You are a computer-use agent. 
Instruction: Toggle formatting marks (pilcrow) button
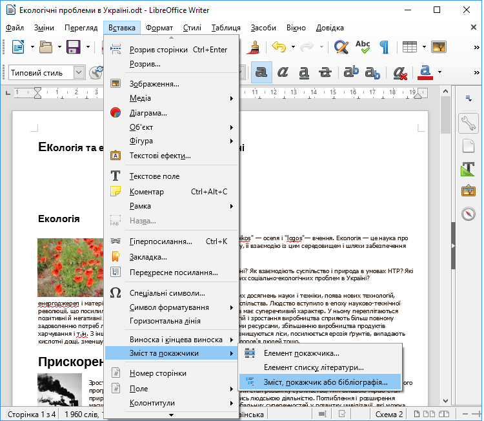tap(384, 47)
